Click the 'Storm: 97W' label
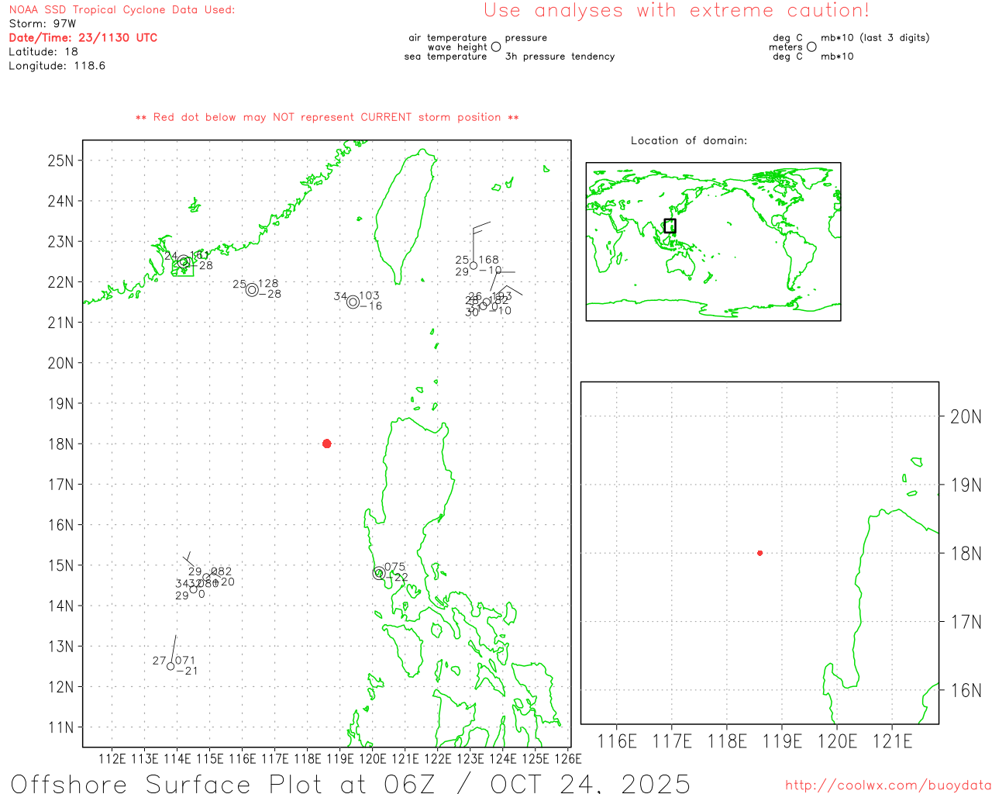Image resolution: width=992 pixels, height=794 pixels. click(43, 24)
